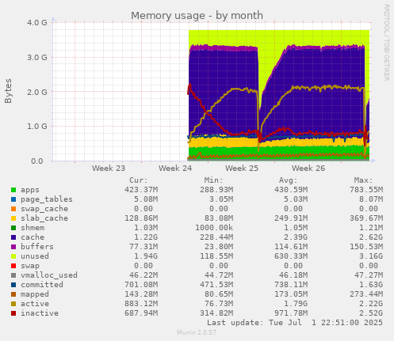Click shmem min value 1000.00k

pyautogui.click(x=214, y=228)
